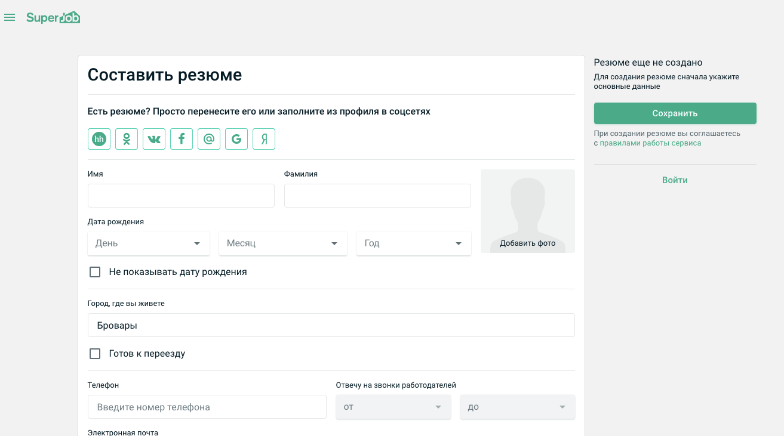Fill profile from Mail.ru @ icon

(x=209, y=139)
